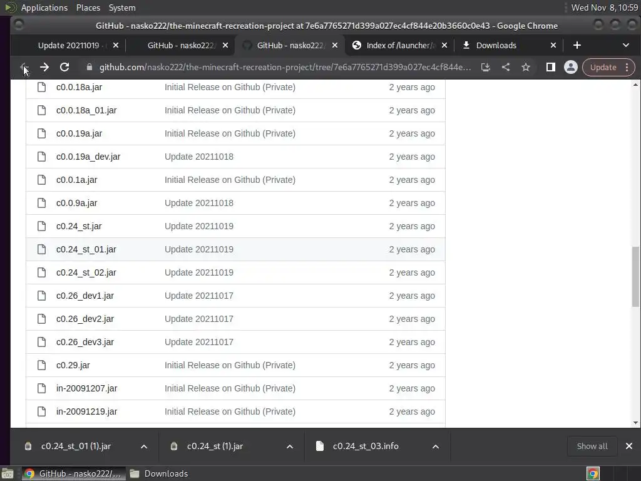Click the jar icon of c0.24_st (1).jar download

pos(174,446)
